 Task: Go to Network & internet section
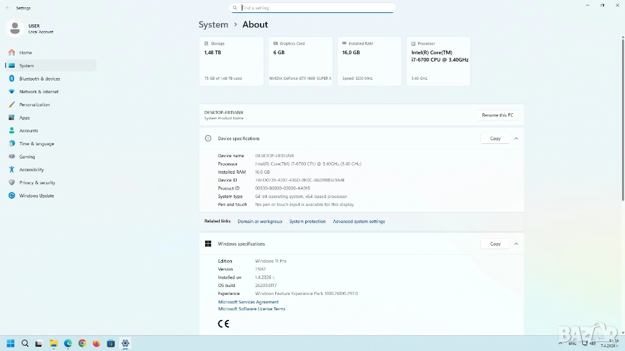tap(38, 91)
